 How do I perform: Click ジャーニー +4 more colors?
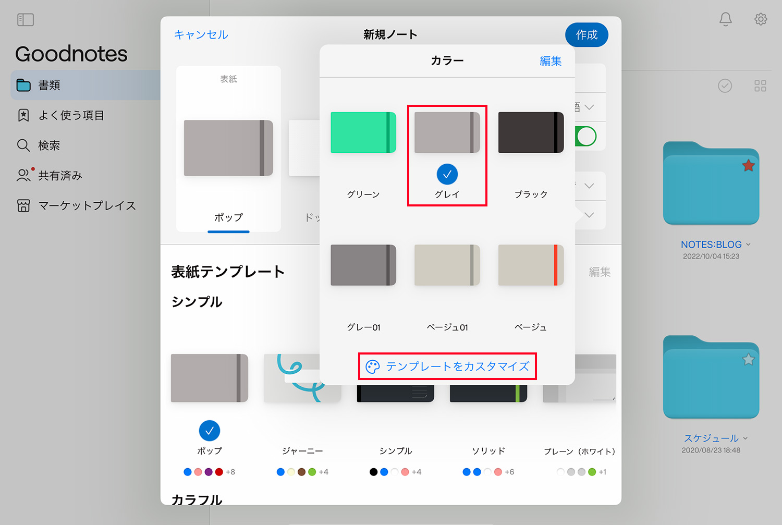coord(324,472)
